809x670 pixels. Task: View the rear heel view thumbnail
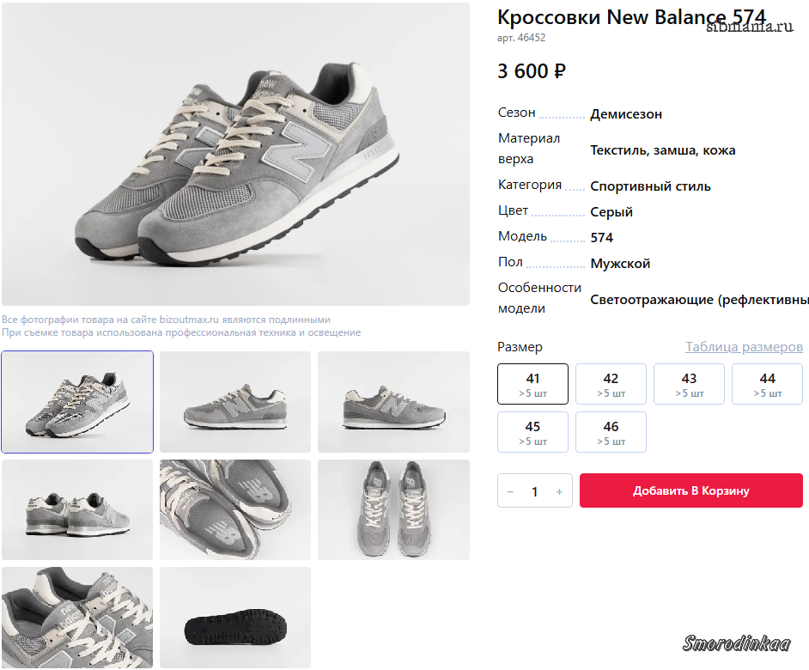pyautogui.click(x=77, y=510)
